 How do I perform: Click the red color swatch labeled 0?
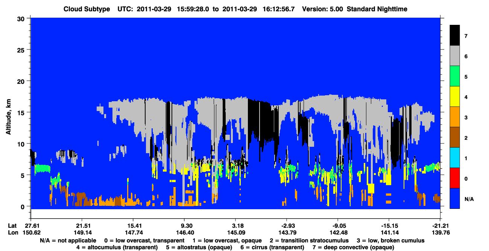click(455, 178)
